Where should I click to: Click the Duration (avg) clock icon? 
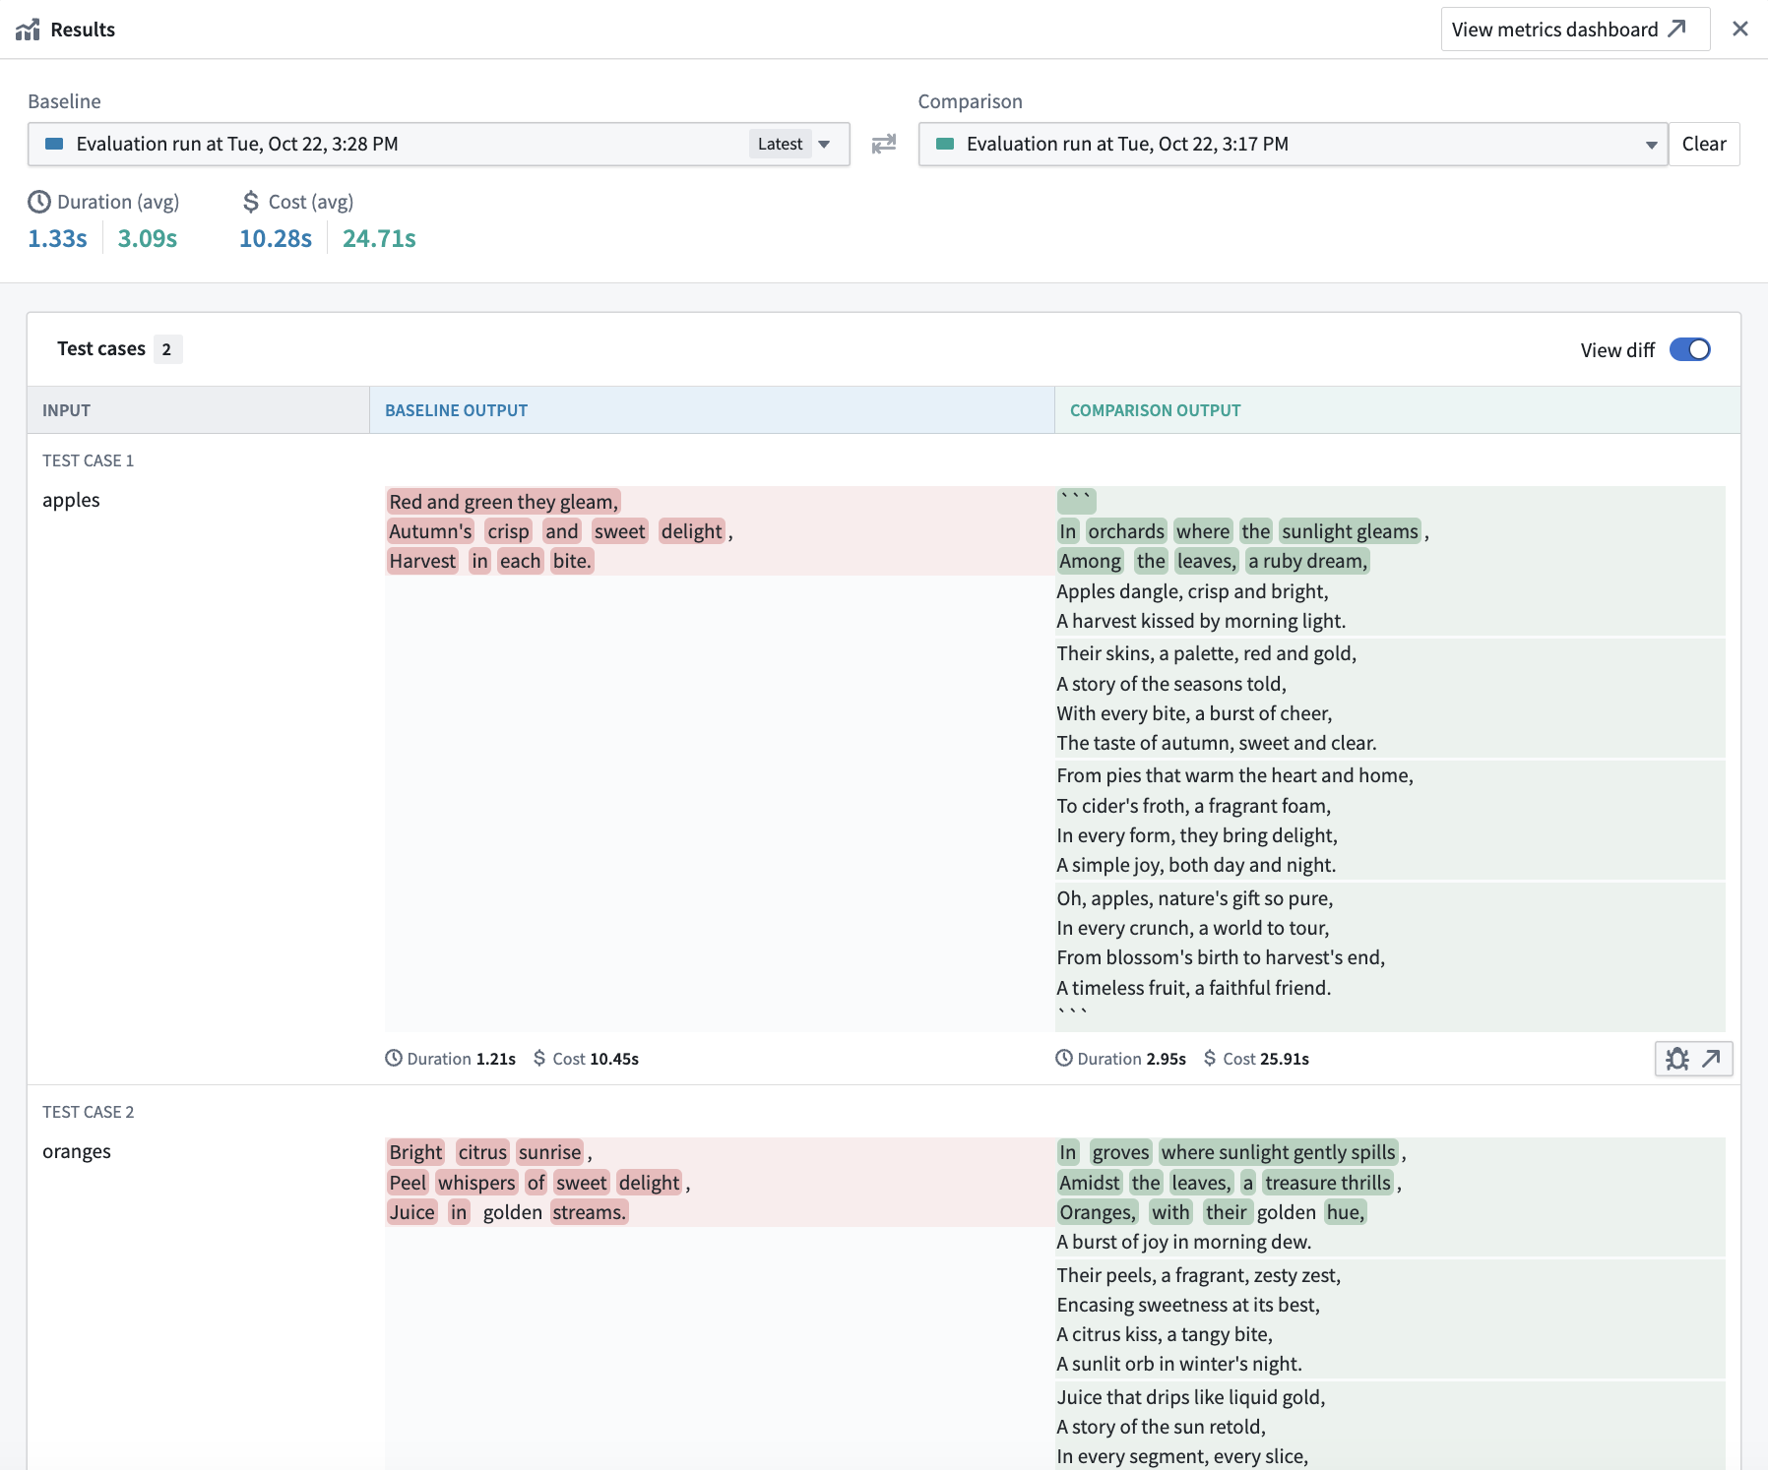(39, 202)
